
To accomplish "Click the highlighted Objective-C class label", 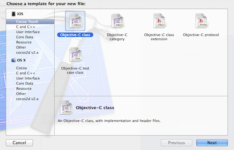I will point(75,35).
